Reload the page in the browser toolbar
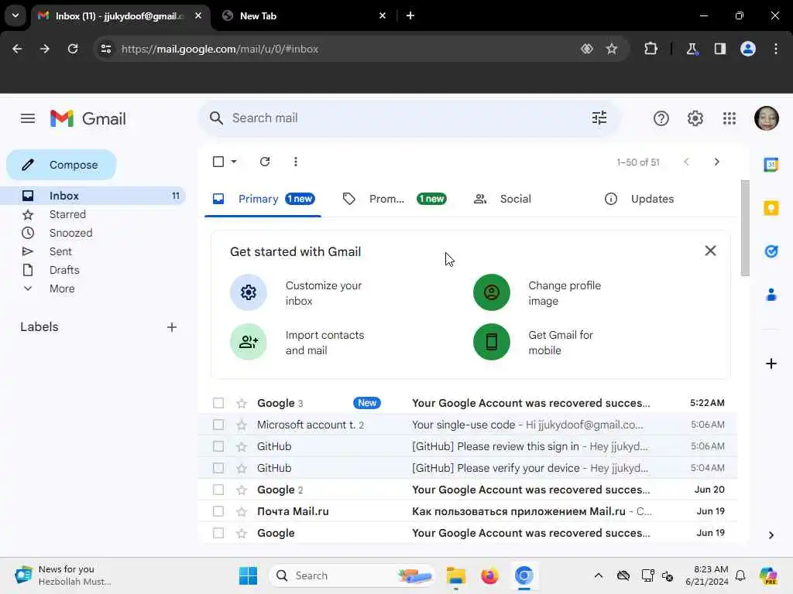The width and height of the screenshot is (793, 594). (x=73, y=49)
